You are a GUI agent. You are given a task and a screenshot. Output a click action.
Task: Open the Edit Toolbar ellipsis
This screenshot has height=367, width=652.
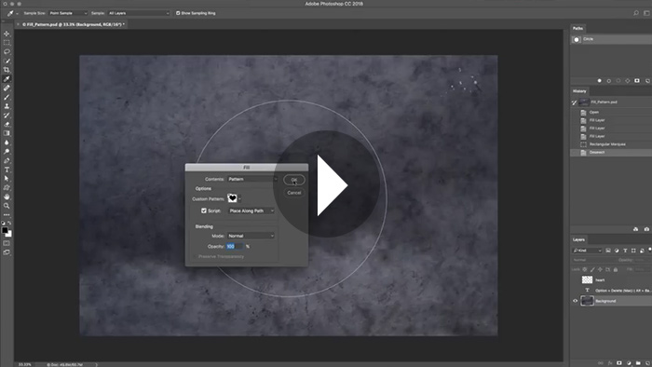(7, 215)
